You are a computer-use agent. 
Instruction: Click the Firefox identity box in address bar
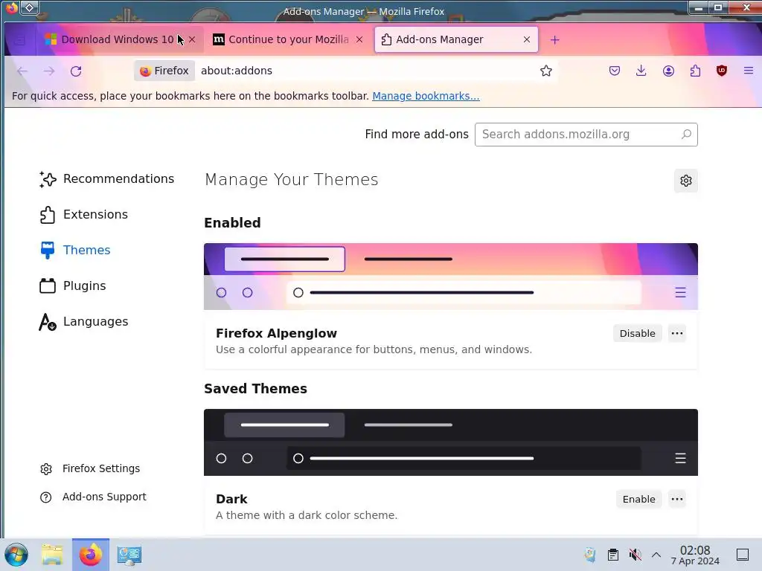164,71
